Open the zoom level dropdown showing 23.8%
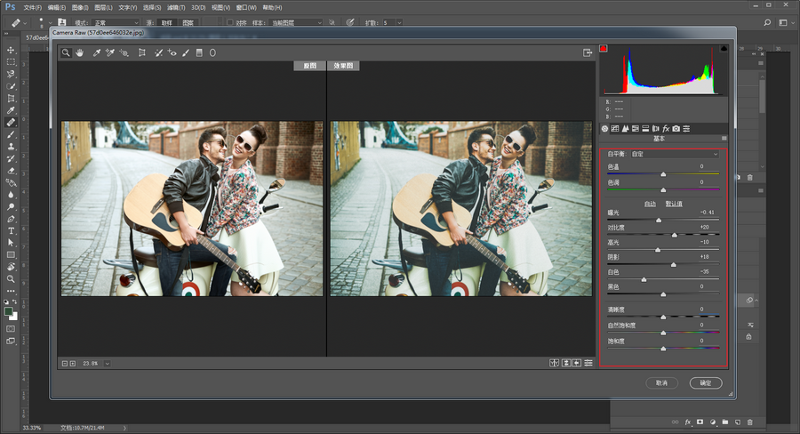Screen dimensions: 800x434 107,363
